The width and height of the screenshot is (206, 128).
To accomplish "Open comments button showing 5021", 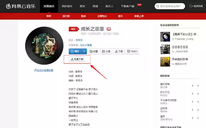I will click(x=132, y=51).
